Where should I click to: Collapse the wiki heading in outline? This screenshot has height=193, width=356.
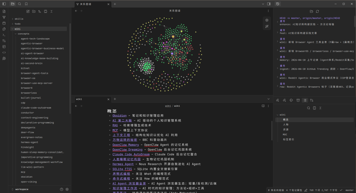[x=278, y=115]
